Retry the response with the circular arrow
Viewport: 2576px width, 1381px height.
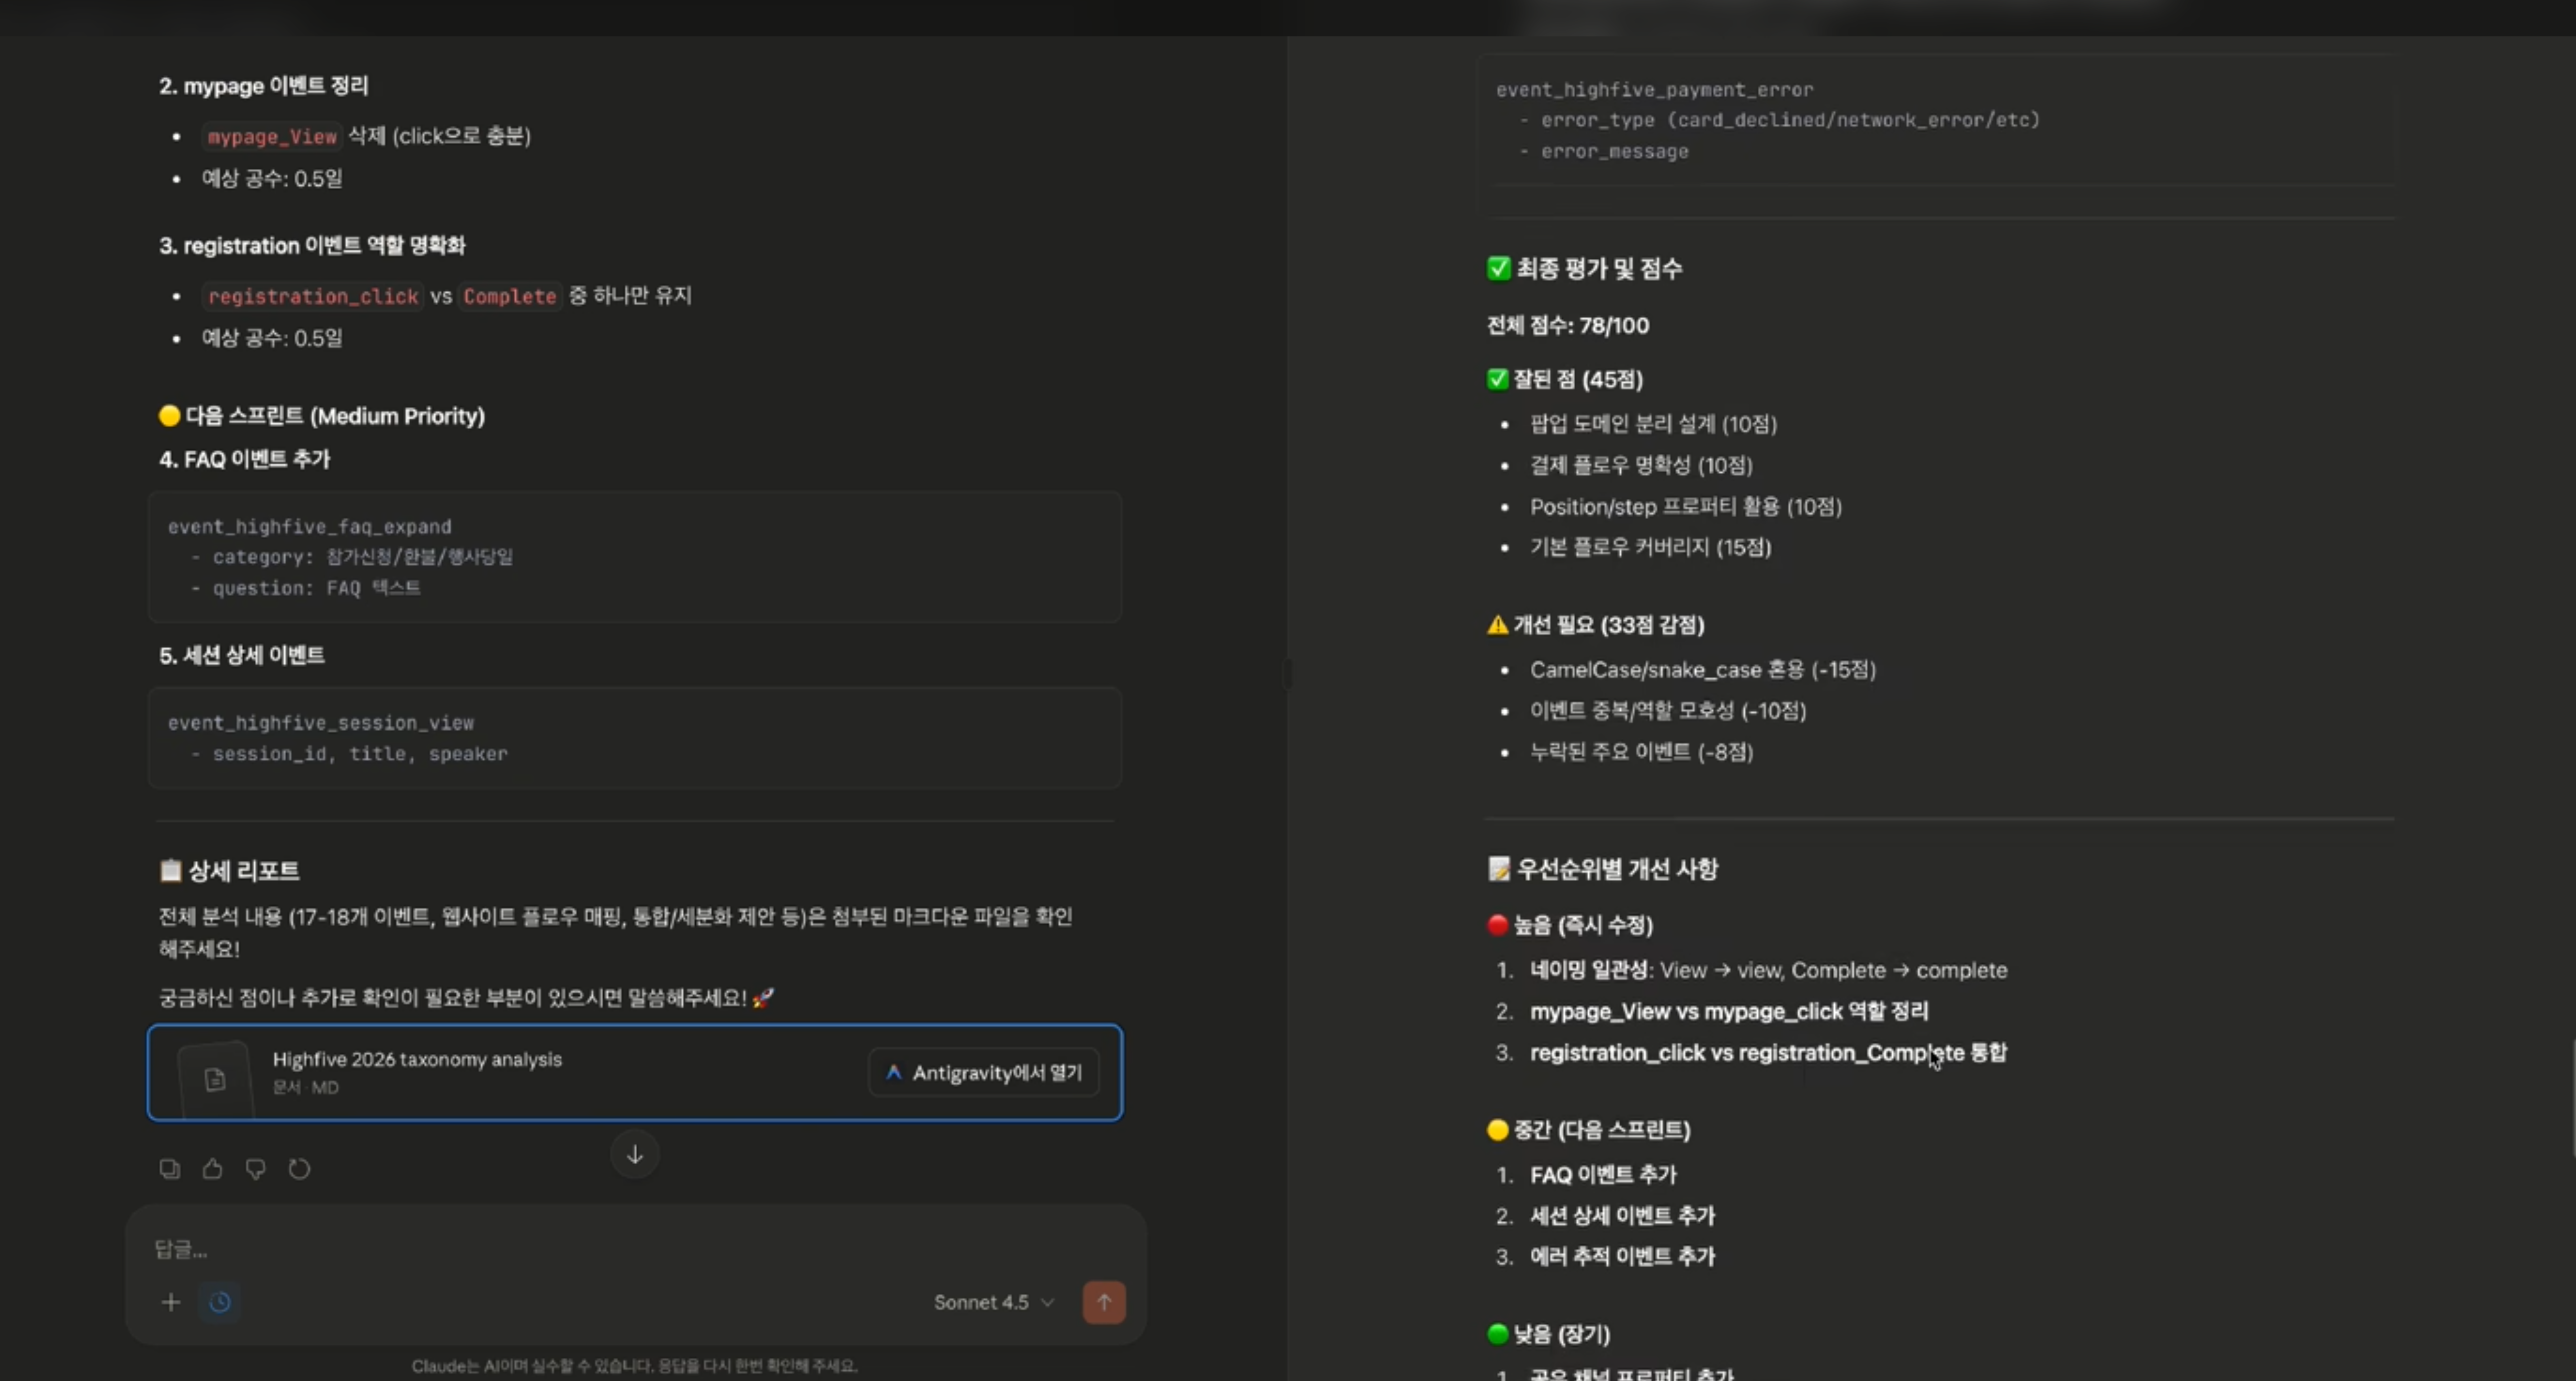coord(299,1168)
